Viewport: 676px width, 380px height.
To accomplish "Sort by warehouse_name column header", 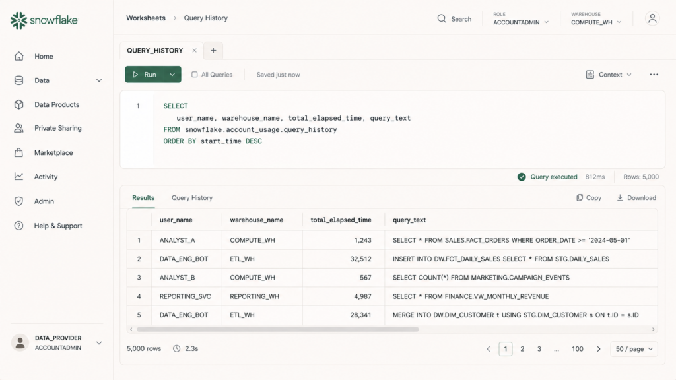I will 257,220.
